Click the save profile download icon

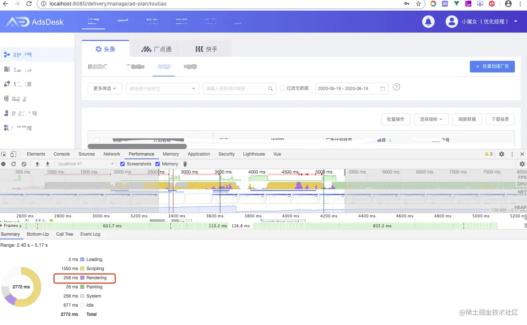(x=47, y=164)
